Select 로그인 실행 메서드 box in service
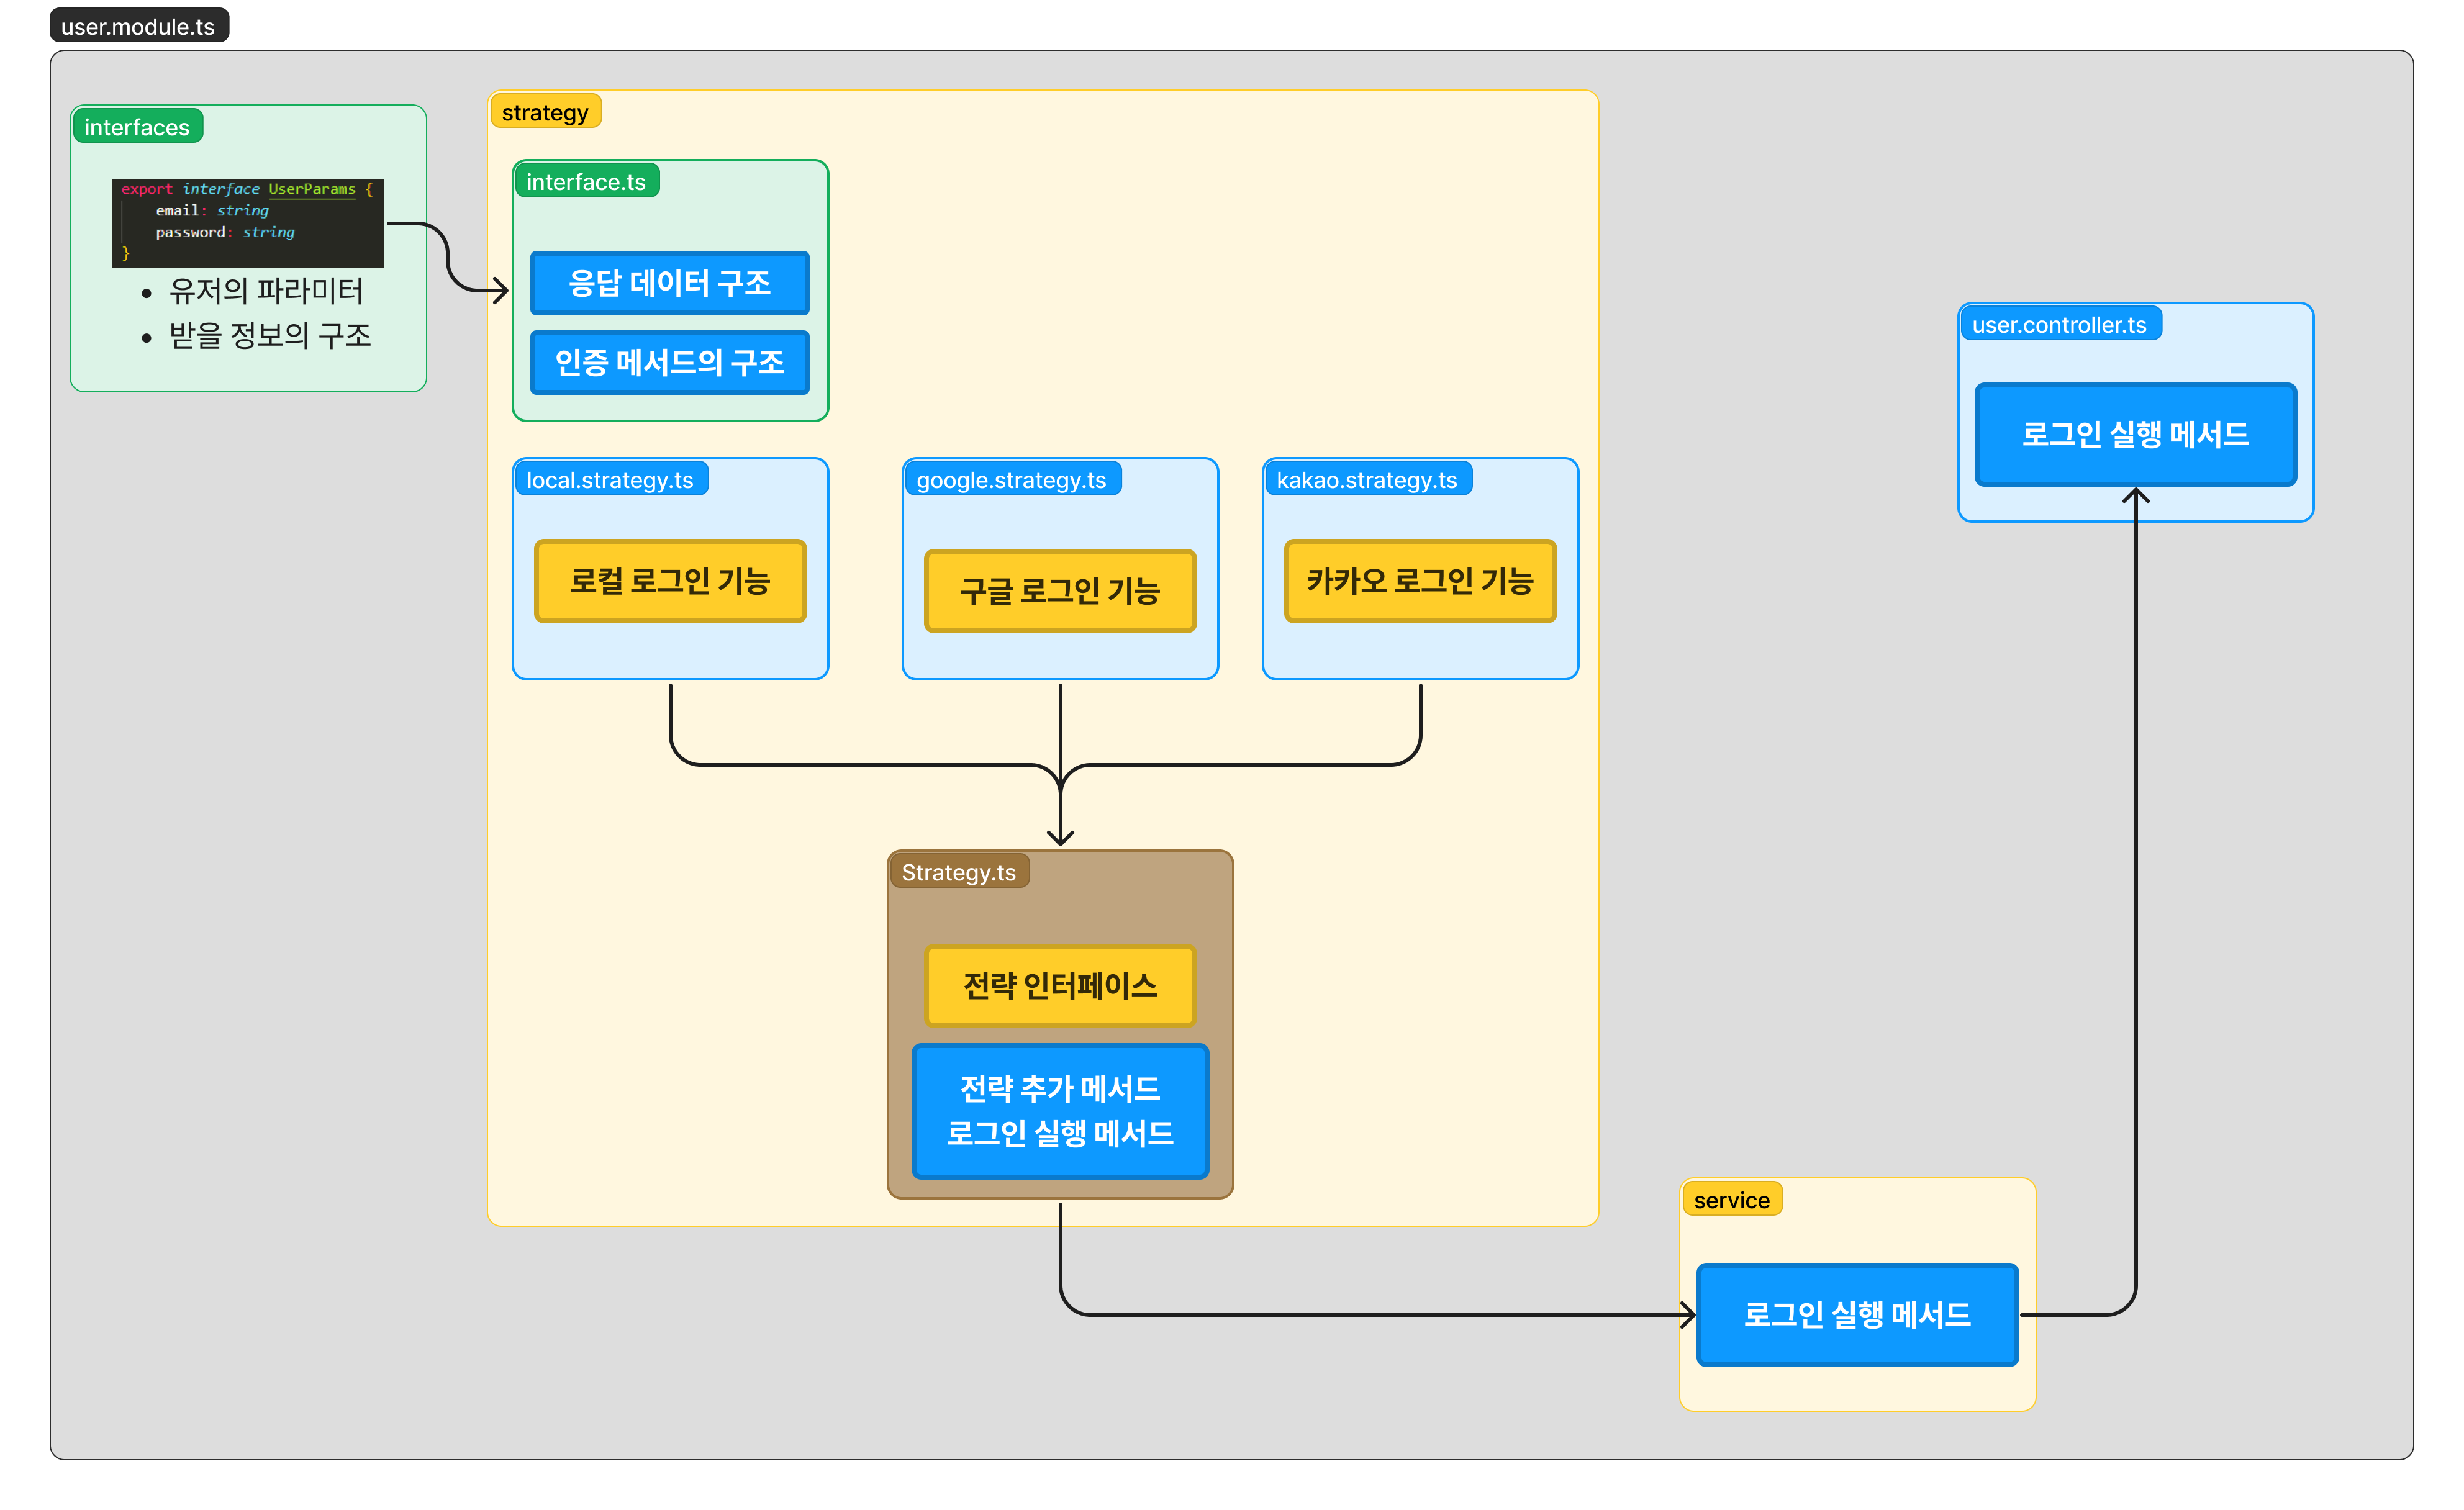This screenshot has height=1510, width=2464. [x=1856, y=1314]
